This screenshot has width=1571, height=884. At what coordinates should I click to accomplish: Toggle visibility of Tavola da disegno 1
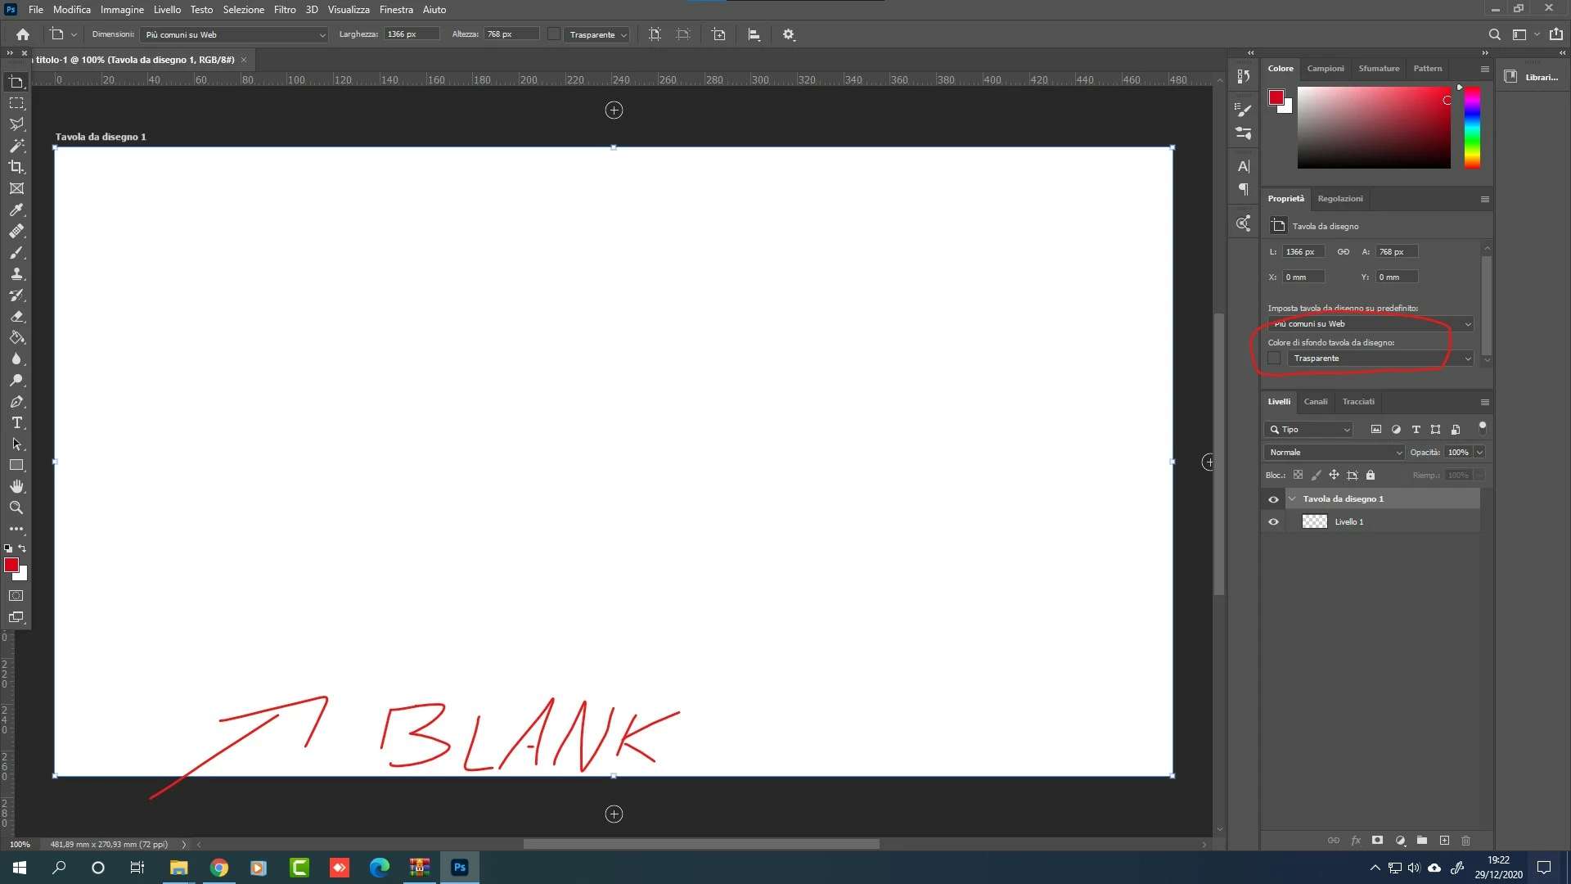1273,499
